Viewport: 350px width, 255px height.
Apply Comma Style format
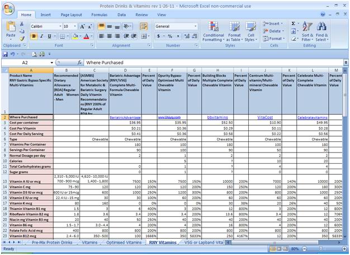click(178, 36)
